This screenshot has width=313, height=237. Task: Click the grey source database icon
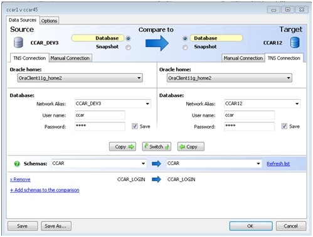point(18,43)
